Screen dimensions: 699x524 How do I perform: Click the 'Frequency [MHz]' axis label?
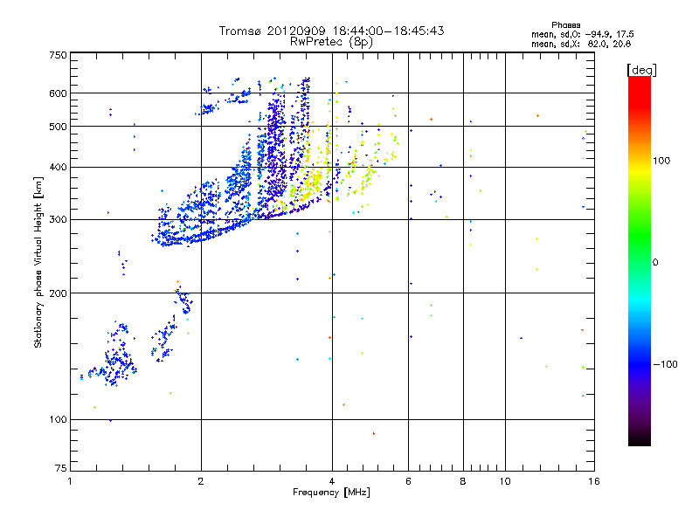pyautogui.click(x=331, y=493)
